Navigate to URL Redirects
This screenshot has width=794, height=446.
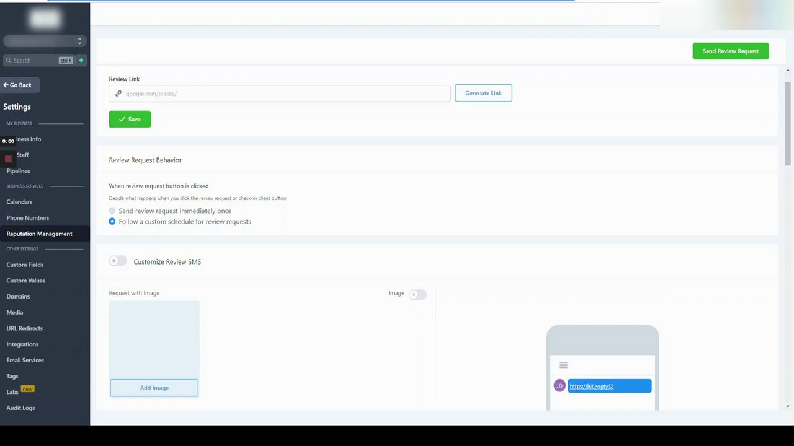coord(25,328)
